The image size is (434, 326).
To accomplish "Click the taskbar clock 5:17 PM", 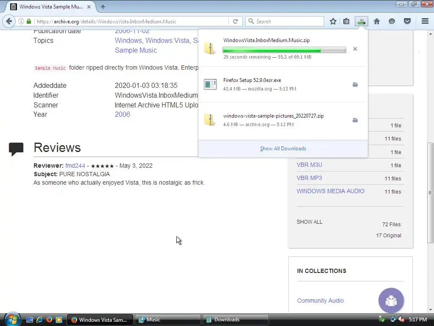I will pos(417,320).
